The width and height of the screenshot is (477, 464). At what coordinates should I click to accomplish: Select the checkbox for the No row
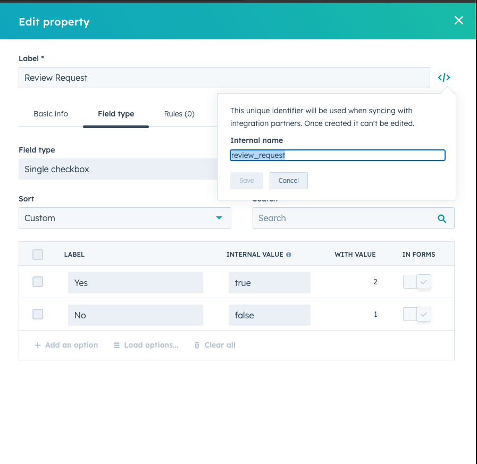(38, 315)
